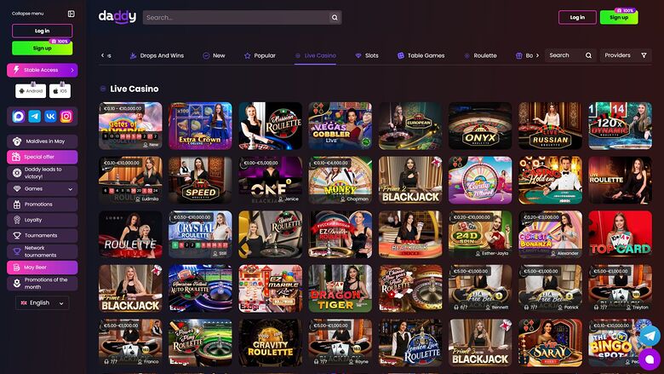Open the 120x Dynamic Roulette game
The image size is (664, 374).
pos(621,126)
